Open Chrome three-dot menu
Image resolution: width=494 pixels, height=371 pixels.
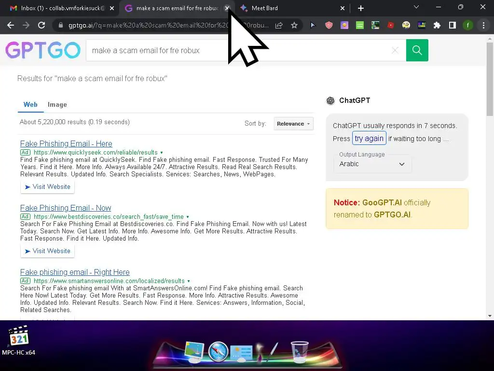(483, 25)
